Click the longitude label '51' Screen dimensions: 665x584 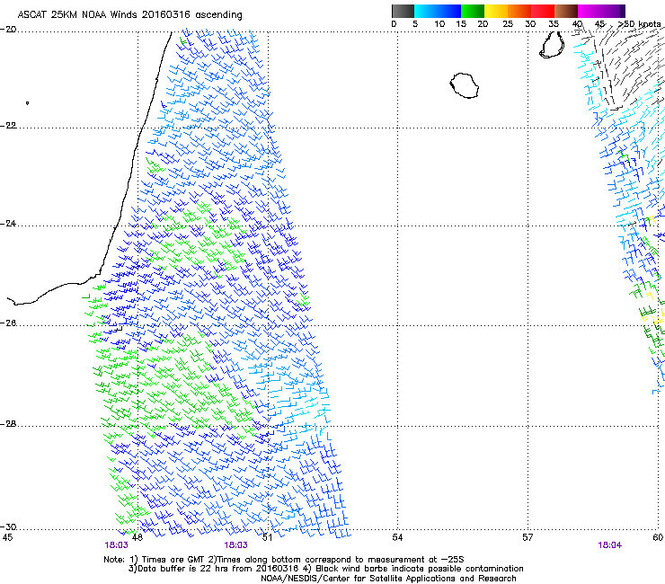pyautogui.click(x=267, y=538)
